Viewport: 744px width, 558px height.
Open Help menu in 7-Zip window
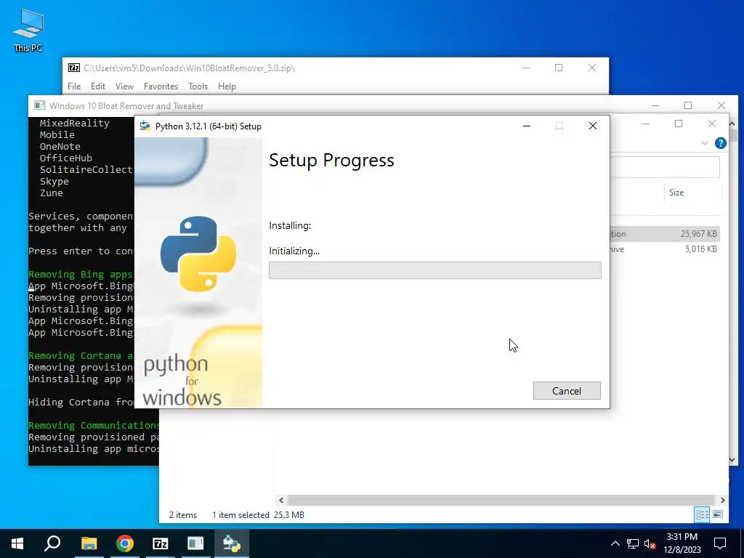tap(227, 86)
